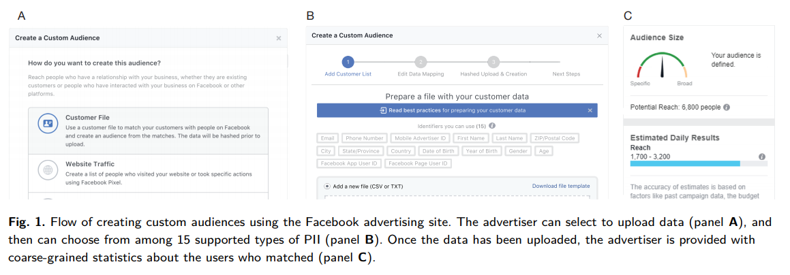The height and width of the screenshot is (275, 790).
Task: Click the Website Traffic globe icon
Action: pyautogui.click(x=48, y=170)
